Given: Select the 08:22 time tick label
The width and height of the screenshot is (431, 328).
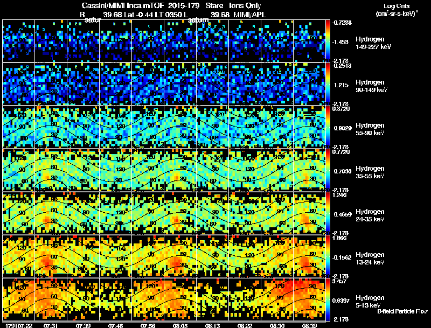Looking at the screenshot, I should coord(245,325).
